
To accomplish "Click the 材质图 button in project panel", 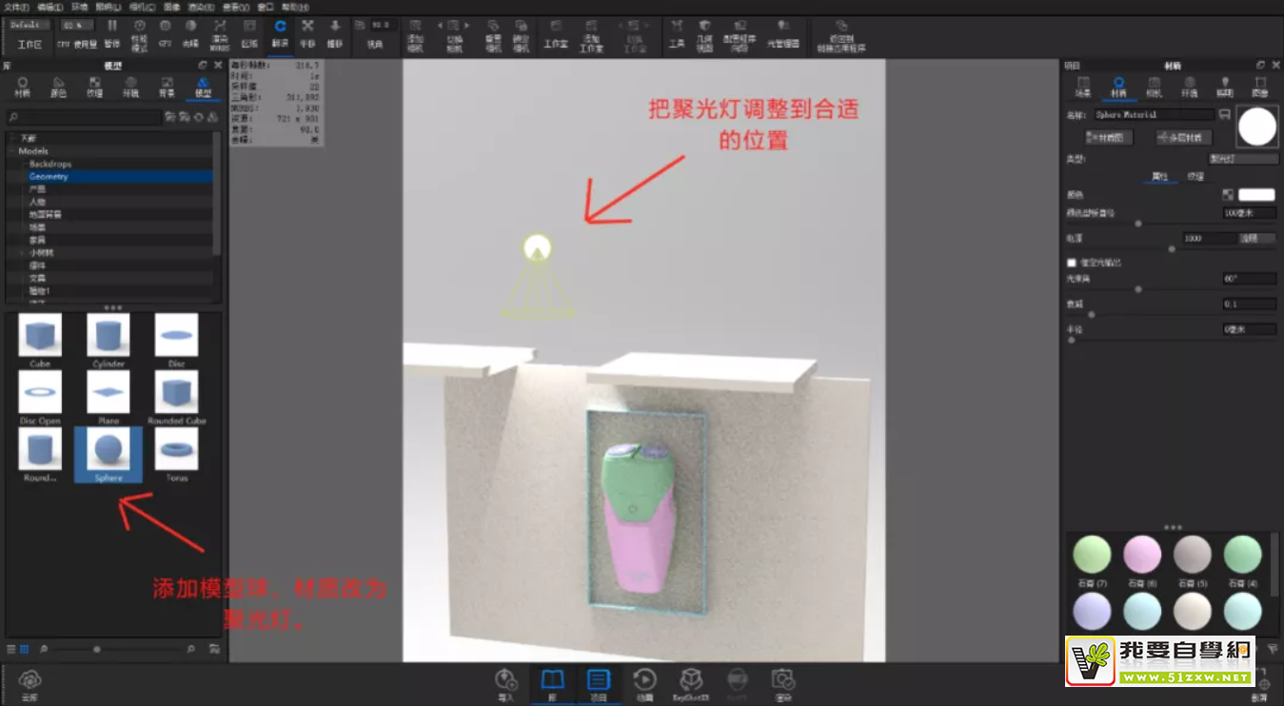I will click(1110, 137).
